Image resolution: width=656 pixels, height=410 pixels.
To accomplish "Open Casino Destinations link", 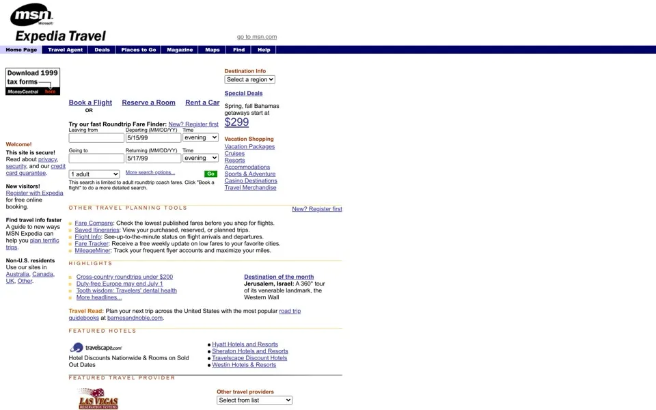I will pyautogui.click(x=251, y=180).
